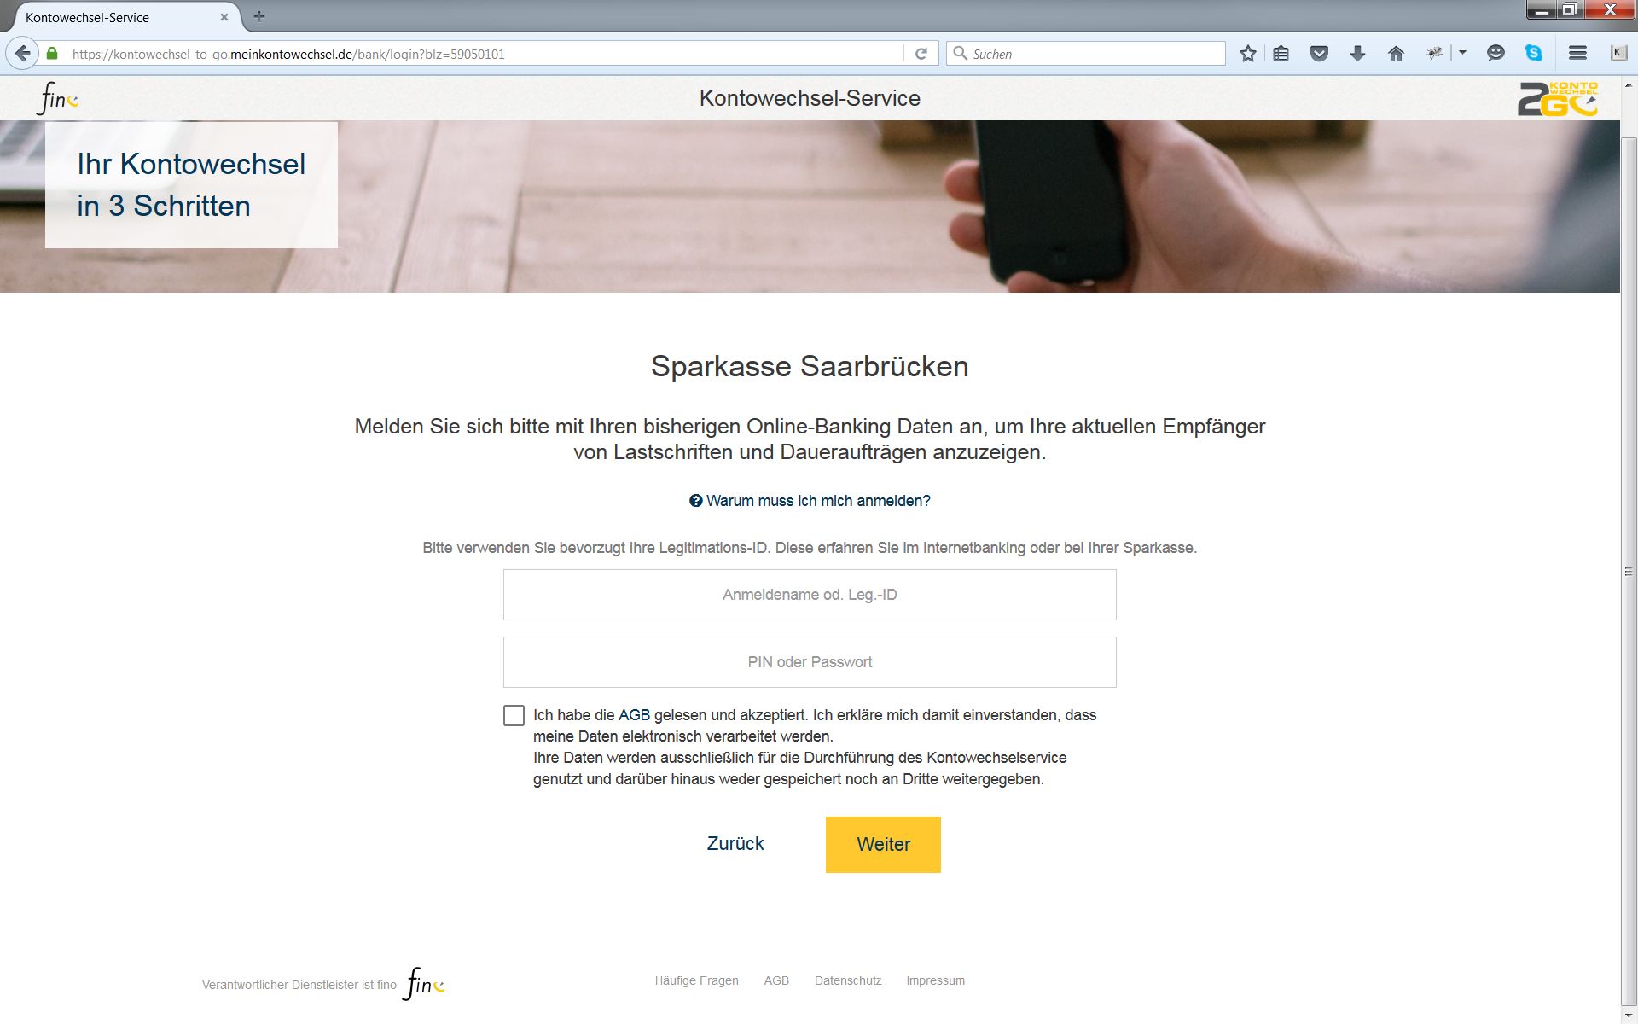Open the downloads arrow icon
Viewport: 1638px width, 1024px height.
click(x=1357, y=54)
